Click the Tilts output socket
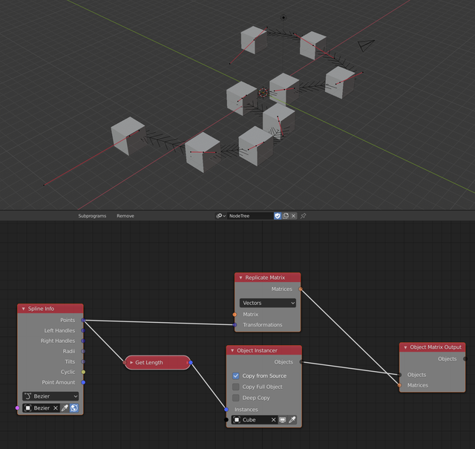 point(83,361)
